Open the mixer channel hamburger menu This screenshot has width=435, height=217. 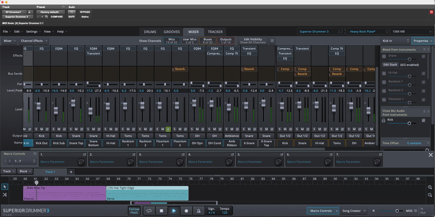[x=272, y=41]
